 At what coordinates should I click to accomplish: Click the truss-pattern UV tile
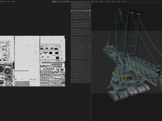[53, 74]
